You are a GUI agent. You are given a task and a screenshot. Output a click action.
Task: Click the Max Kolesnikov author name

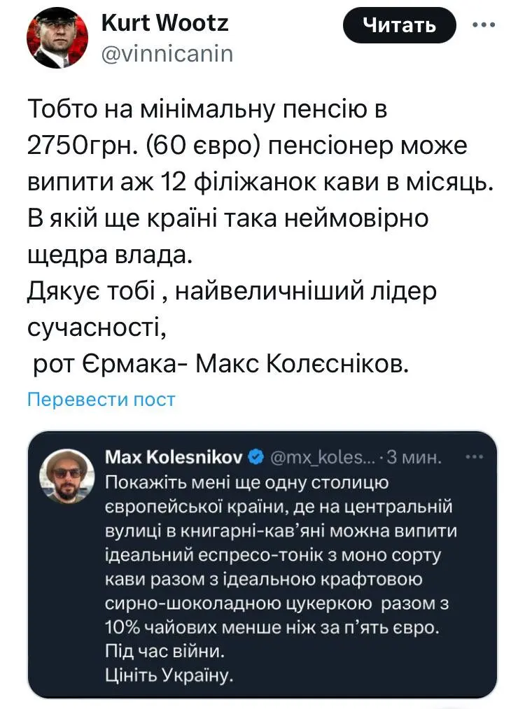(174, 458)
